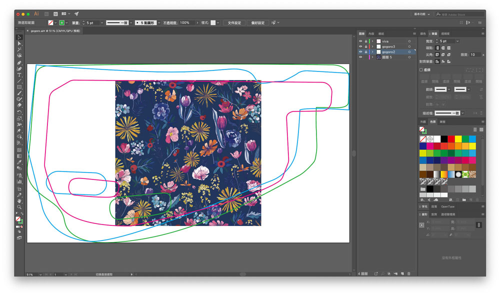Switch to the 透明度 panel tab
Image resolution: width=500 pixels, height=295 pixels.
445,33
